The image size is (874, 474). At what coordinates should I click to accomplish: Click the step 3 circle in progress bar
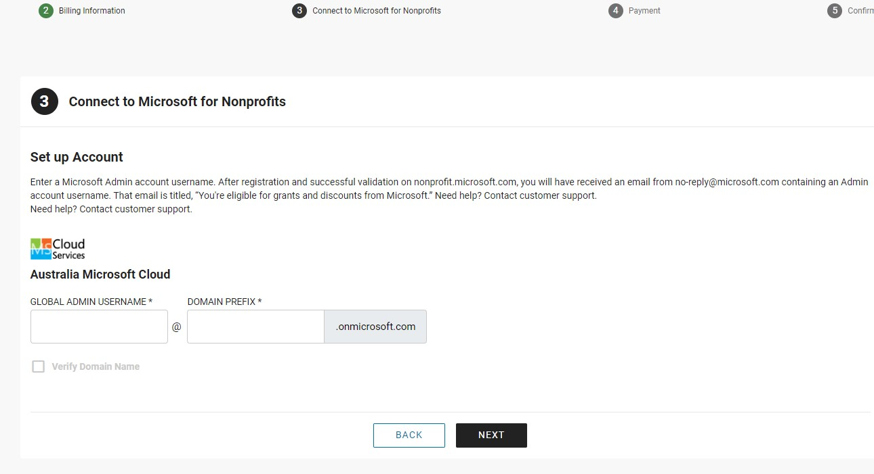coord(299,11)
